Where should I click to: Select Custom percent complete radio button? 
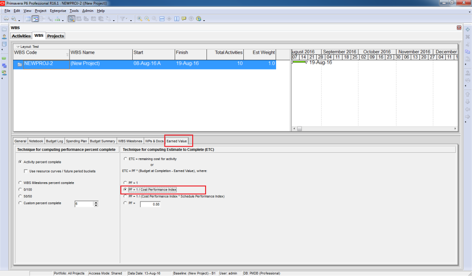[x=20, y=203]
